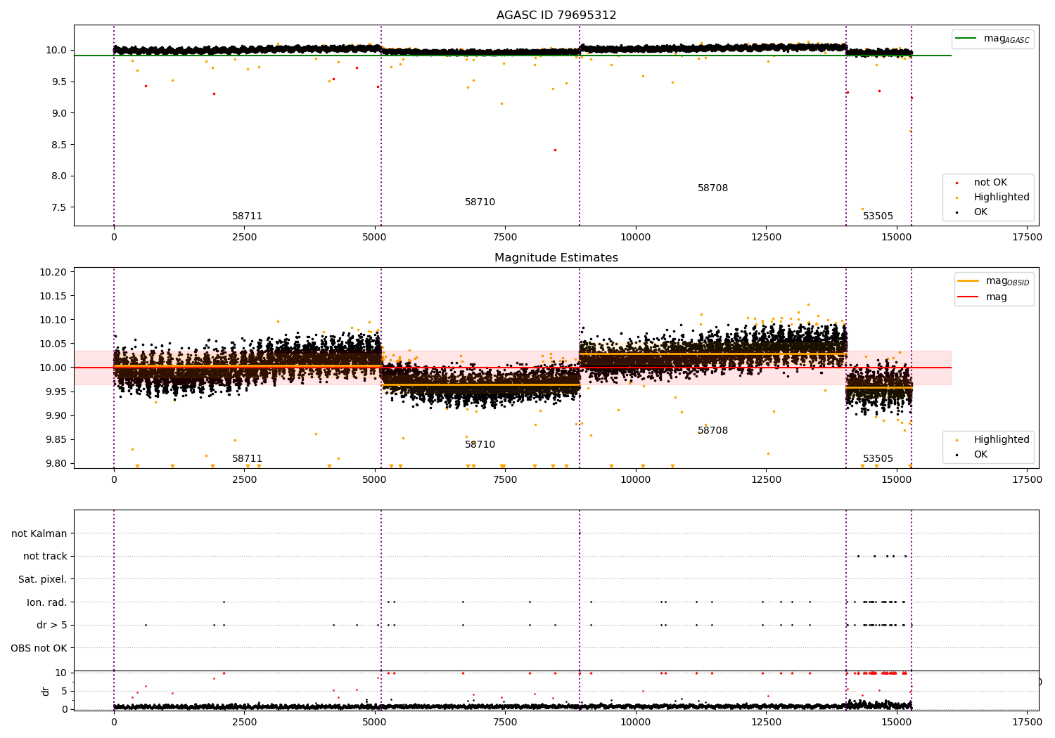Click 'Highlighted' legend entry in top panel

(x=1002, y=198)
